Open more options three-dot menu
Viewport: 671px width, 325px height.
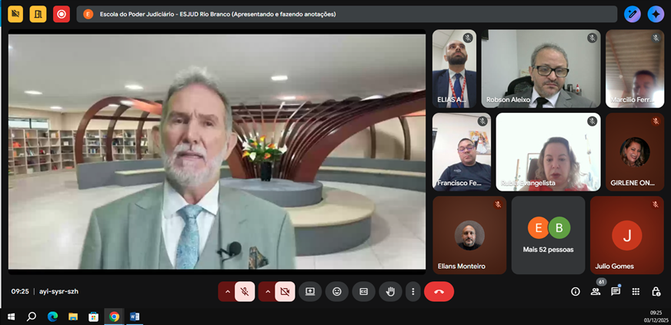(413, 292)
